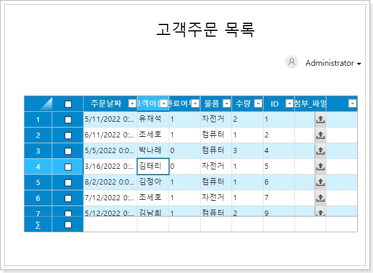Upload file for row 5 김정아
Image resolution: width=373 pixels, height=273 pixels.
pyautogui.click(x=320, y=182)
